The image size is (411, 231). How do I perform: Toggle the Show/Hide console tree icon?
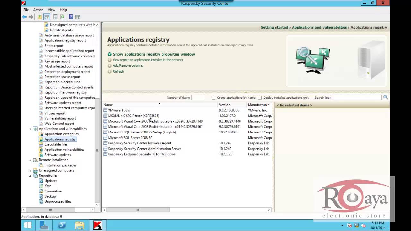pyautogui.click(x=47, y=17)
